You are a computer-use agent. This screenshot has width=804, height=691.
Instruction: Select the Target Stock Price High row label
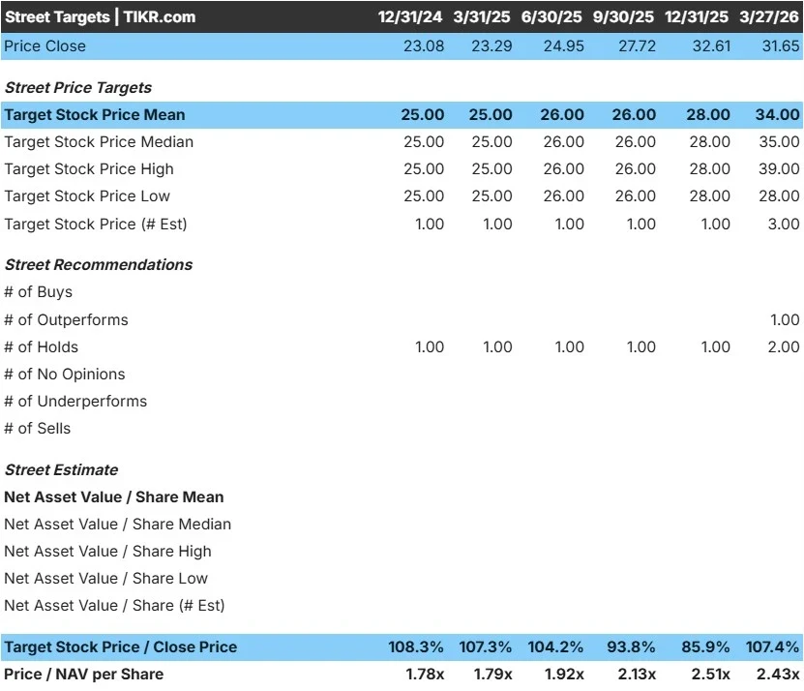[x=89, y=168]
